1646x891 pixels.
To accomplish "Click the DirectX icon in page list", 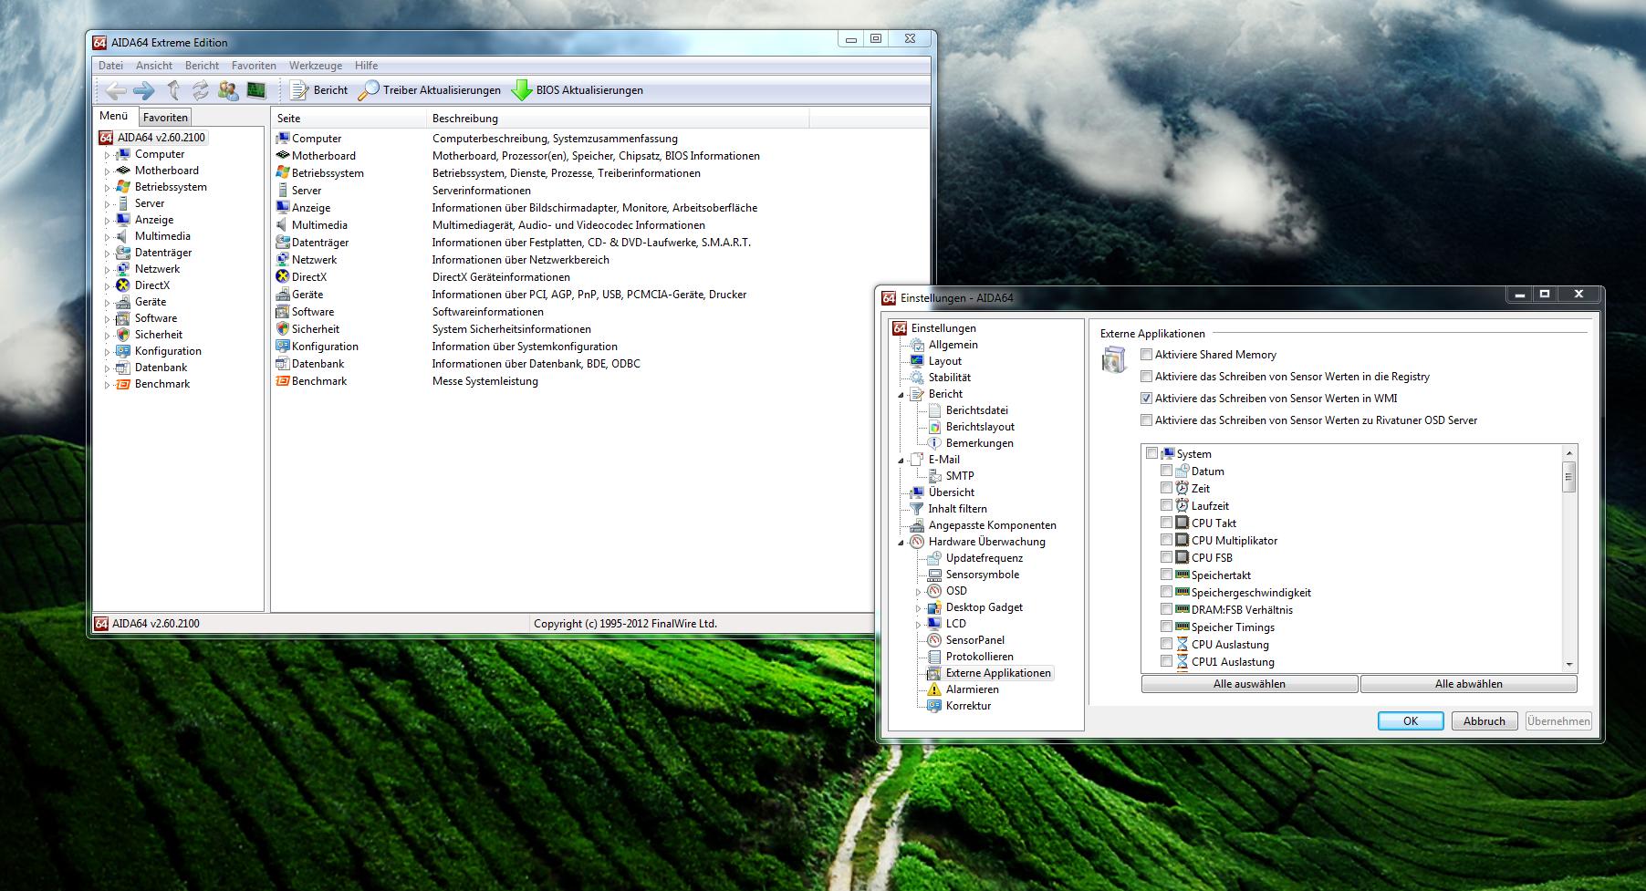I will coord(283,277).
